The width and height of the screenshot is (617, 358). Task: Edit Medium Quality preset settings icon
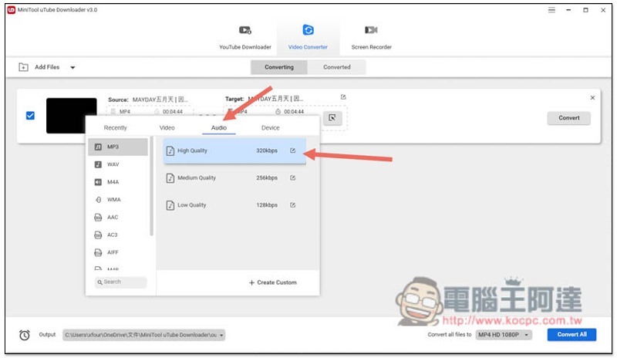pyautogui.click(x=292, y=177)
